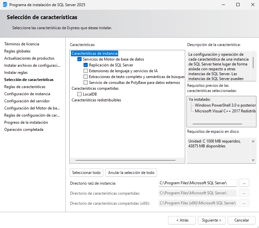
Task: Click Configuración del Motor de ba... step
Action: (x=32, y=108)
